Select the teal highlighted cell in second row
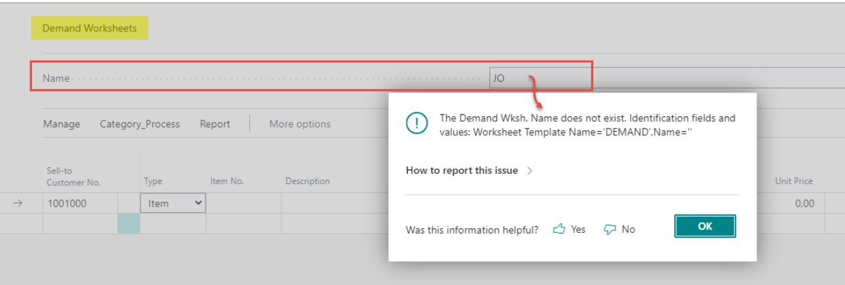 coord(128,223)
